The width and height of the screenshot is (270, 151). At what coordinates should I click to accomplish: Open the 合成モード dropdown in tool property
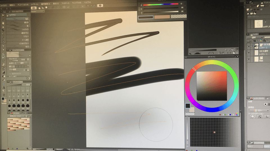point(23,63)
